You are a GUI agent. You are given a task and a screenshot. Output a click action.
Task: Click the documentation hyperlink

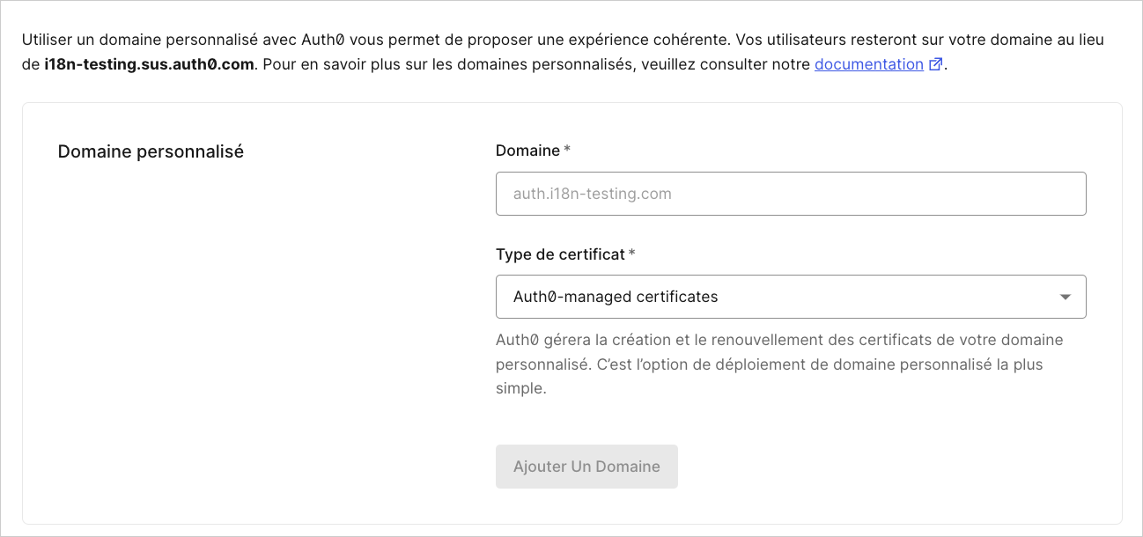pyautogui.click(x=869, y=63)
